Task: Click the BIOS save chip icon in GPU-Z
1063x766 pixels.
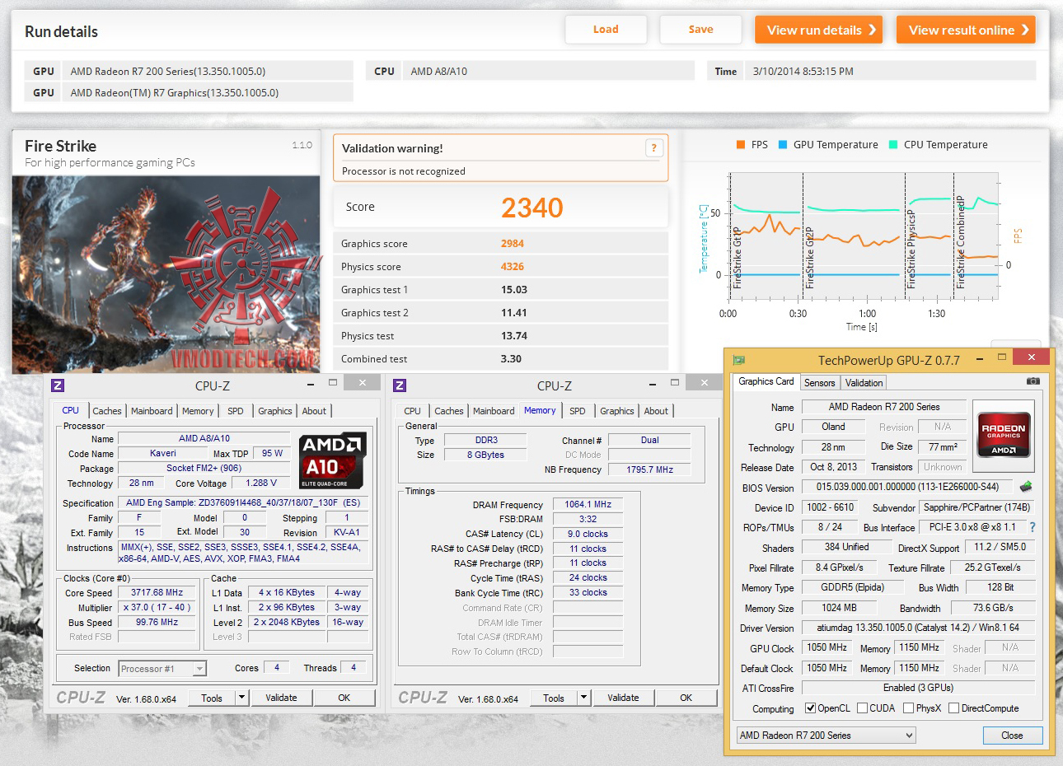Action: pyautogui.click(x=1026, y=487)
